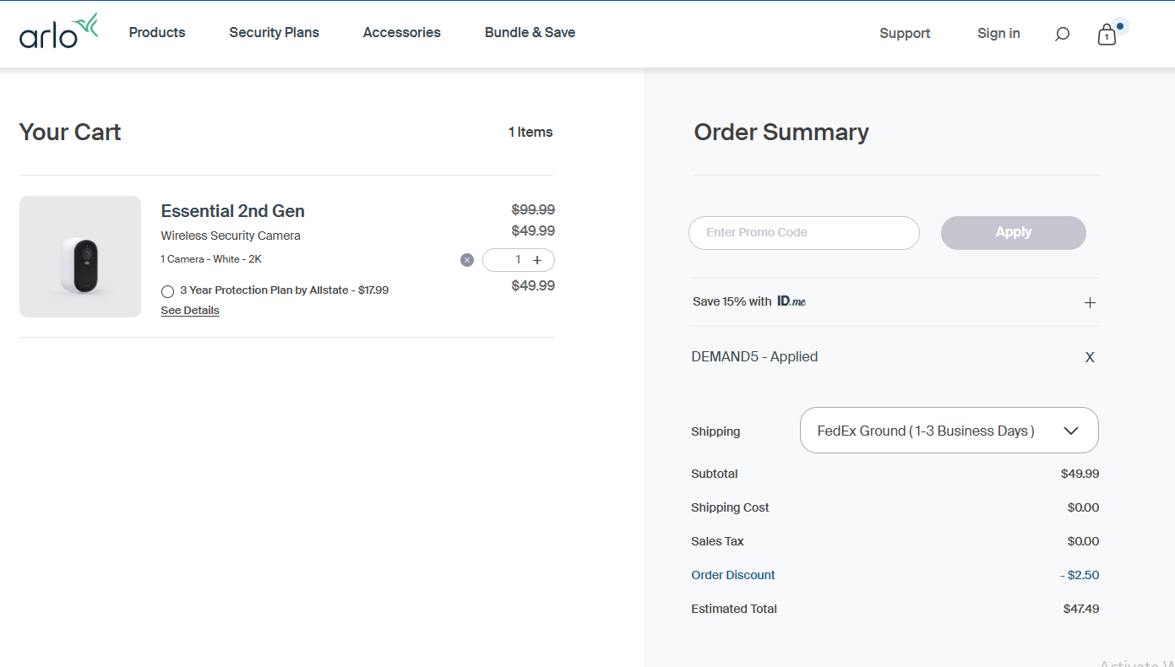The width and height of the screenshot is (1175, 667).
Task: Open the shopping bag cart icon
Action: click(x=1107, y=35)
